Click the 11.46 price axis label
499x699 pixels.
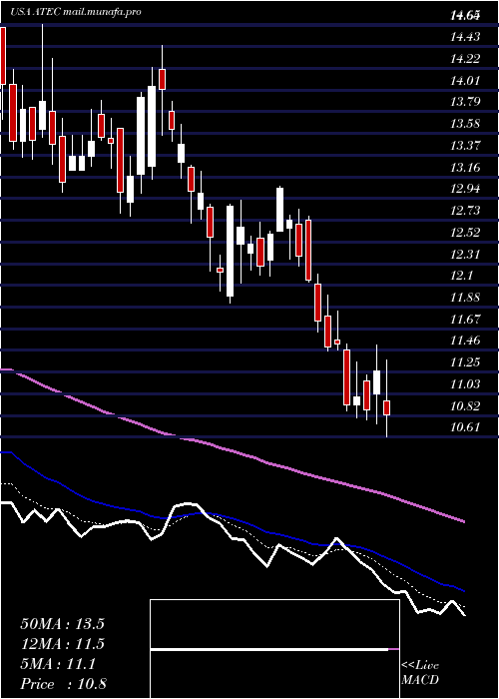[x=465, y=341]
